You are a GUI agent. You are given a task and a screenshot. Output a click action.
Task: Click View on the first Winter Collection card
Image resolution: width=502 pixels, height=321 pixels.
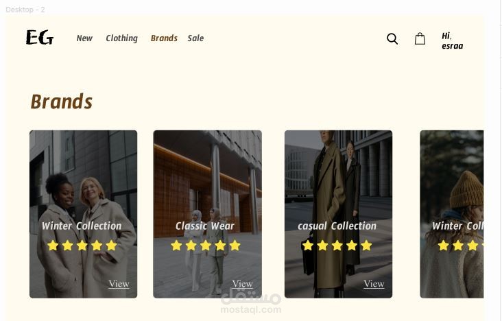119,284
